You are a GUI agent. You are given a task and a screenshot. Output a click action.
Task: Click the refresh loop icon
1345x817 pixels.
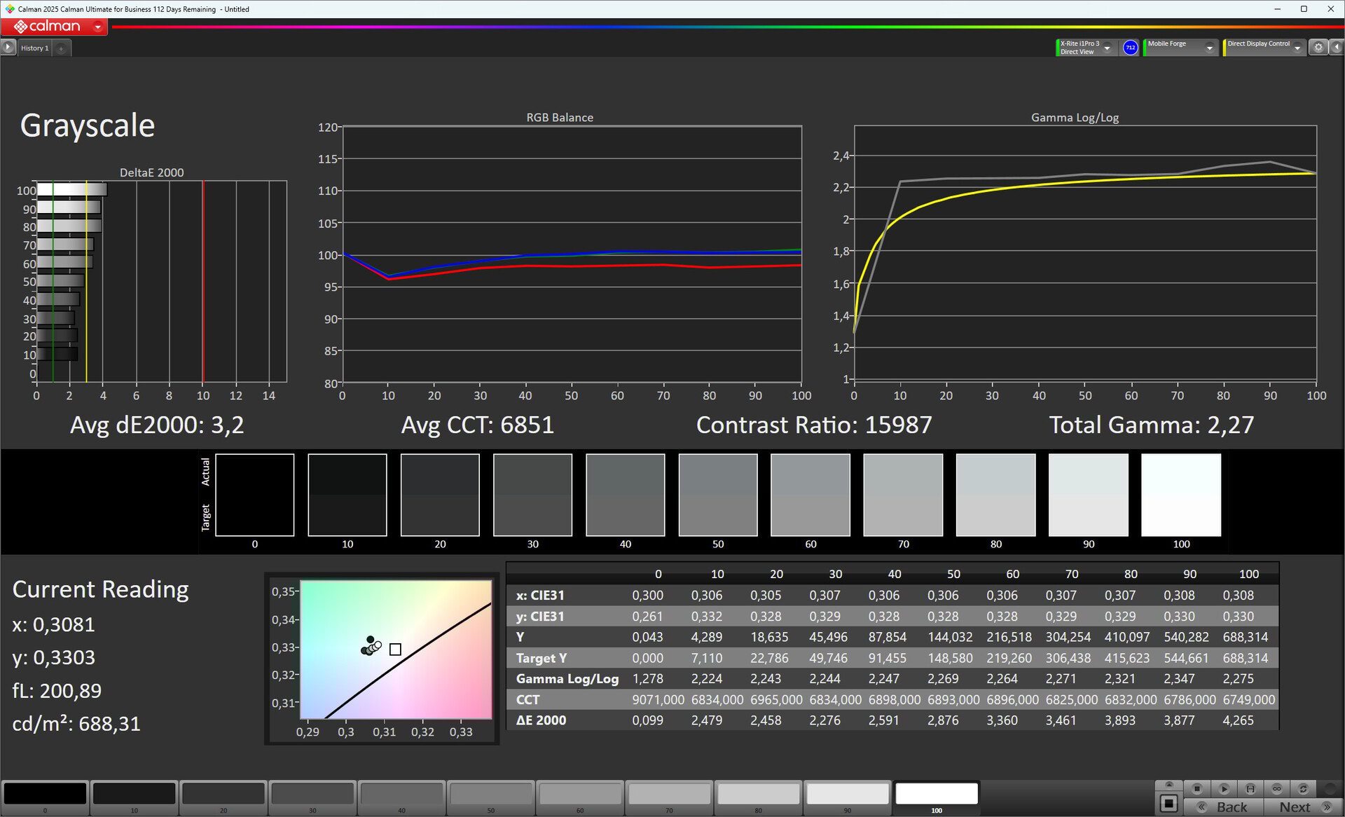pos(1304,788)
